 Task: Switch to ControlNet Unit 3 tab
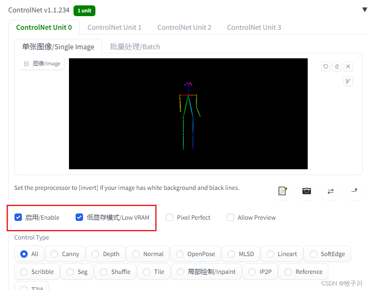point(254,27)
